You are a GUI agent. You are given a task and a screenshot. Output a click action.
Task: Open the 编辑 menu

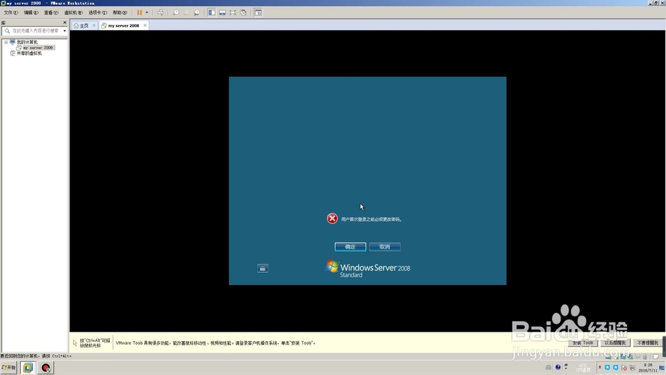[31, 13]
